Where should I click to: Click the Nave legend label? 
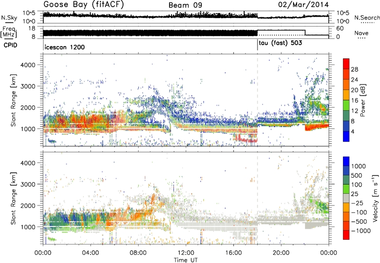coord(361,33)
